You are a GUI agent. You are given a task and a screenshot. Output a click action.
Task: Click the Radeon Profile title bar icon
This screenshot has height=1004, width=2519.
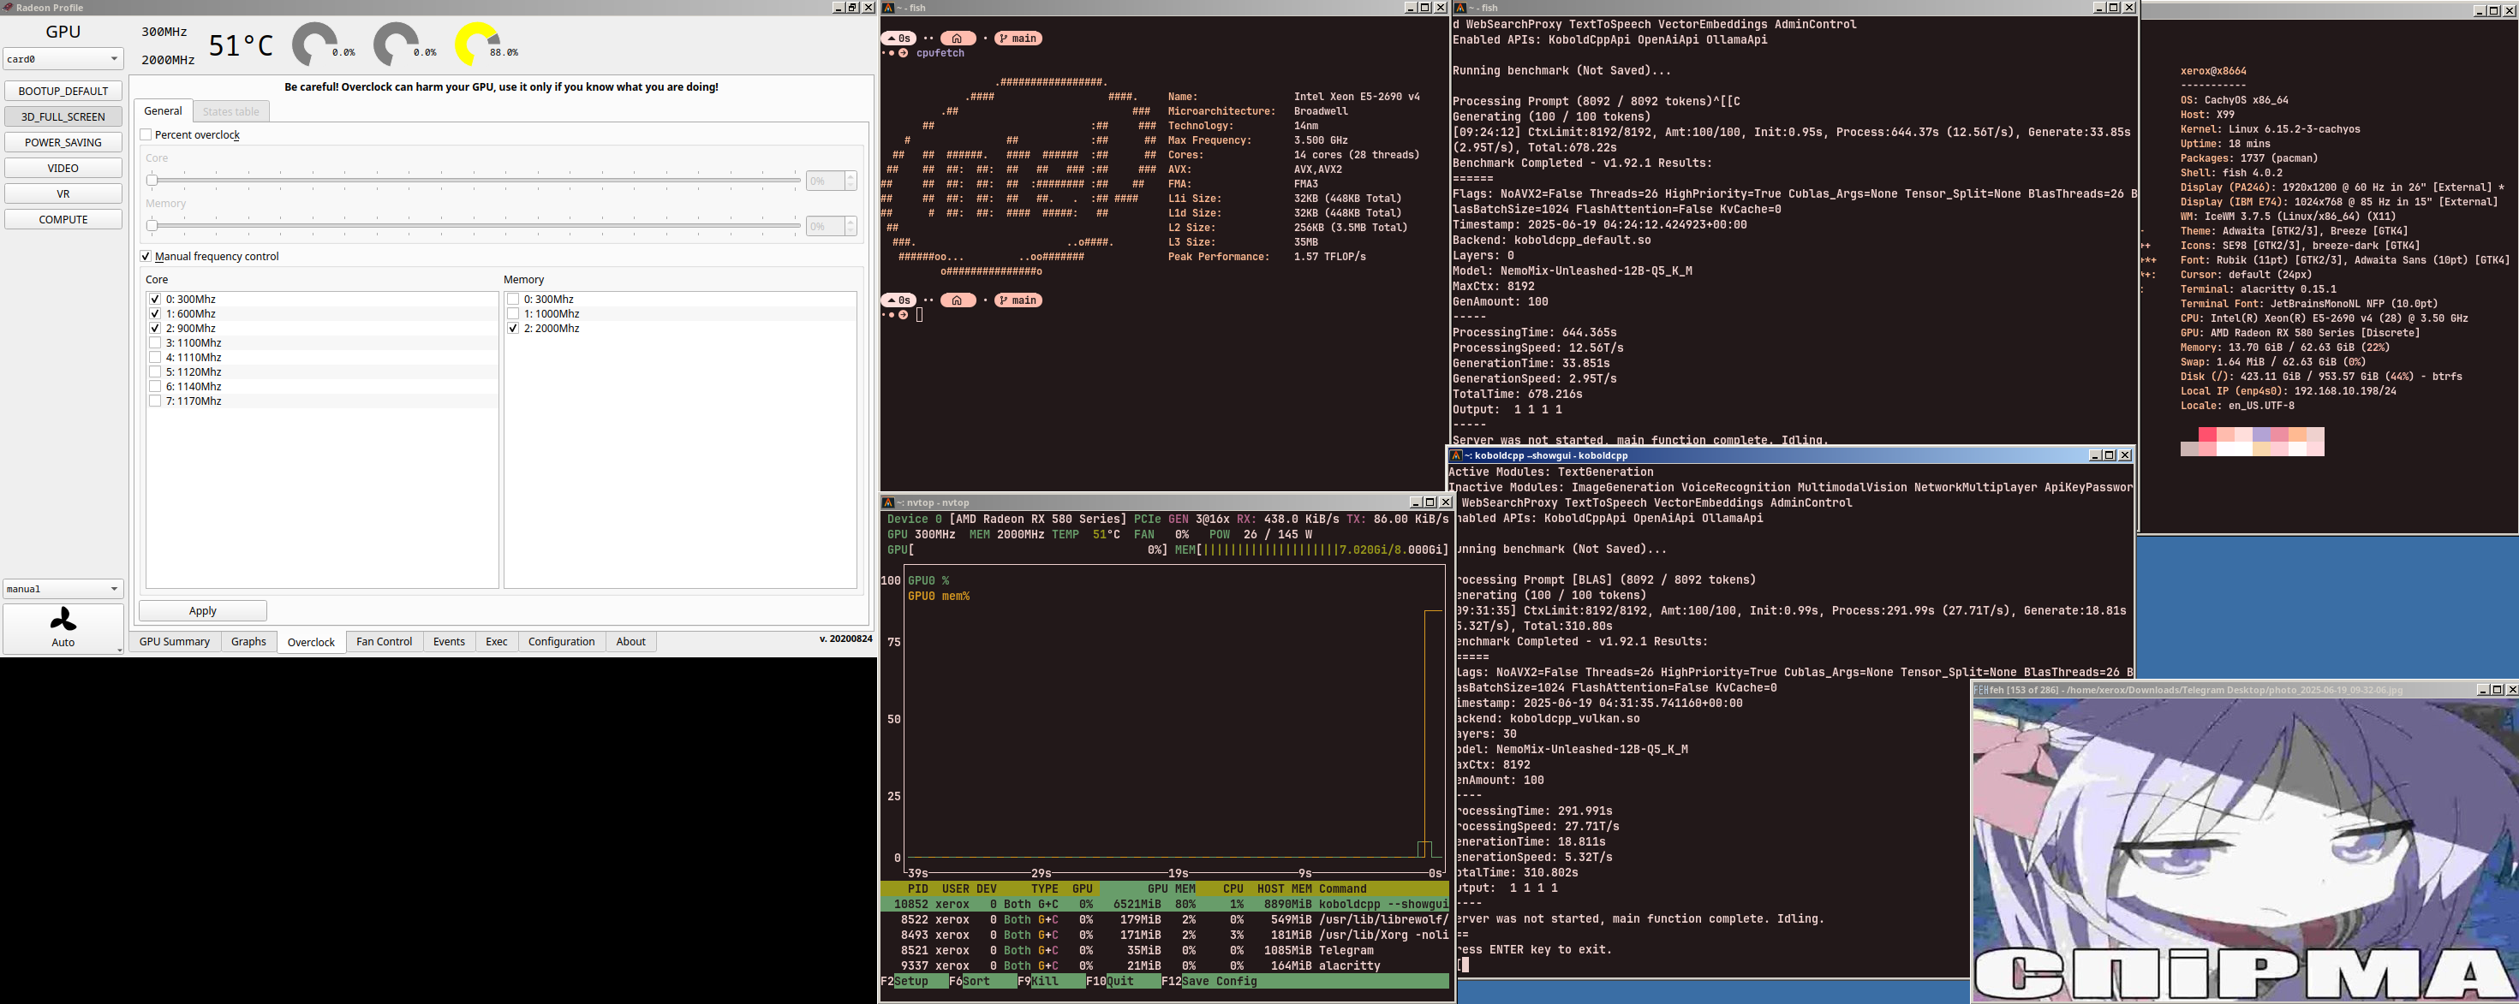point(8,8)
